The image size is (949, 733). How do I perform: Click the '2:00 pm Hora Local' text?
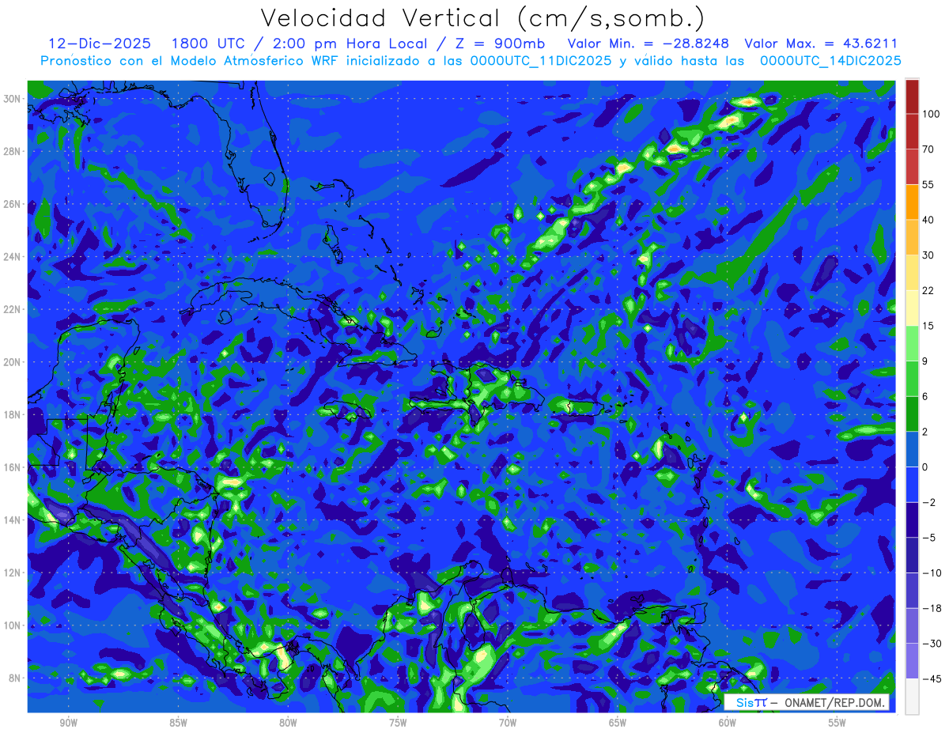tap(346, 43)
